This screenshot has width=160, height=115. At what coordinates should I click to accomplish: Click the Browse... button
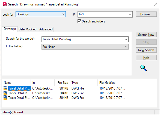click(x=146, y=14)
